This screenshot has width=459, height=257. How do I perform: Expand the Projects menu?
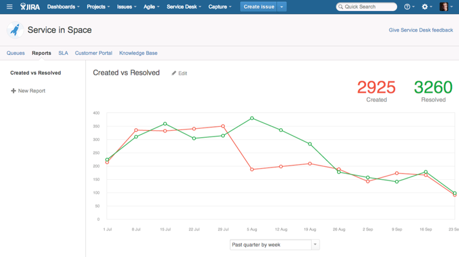click(98, 6)
